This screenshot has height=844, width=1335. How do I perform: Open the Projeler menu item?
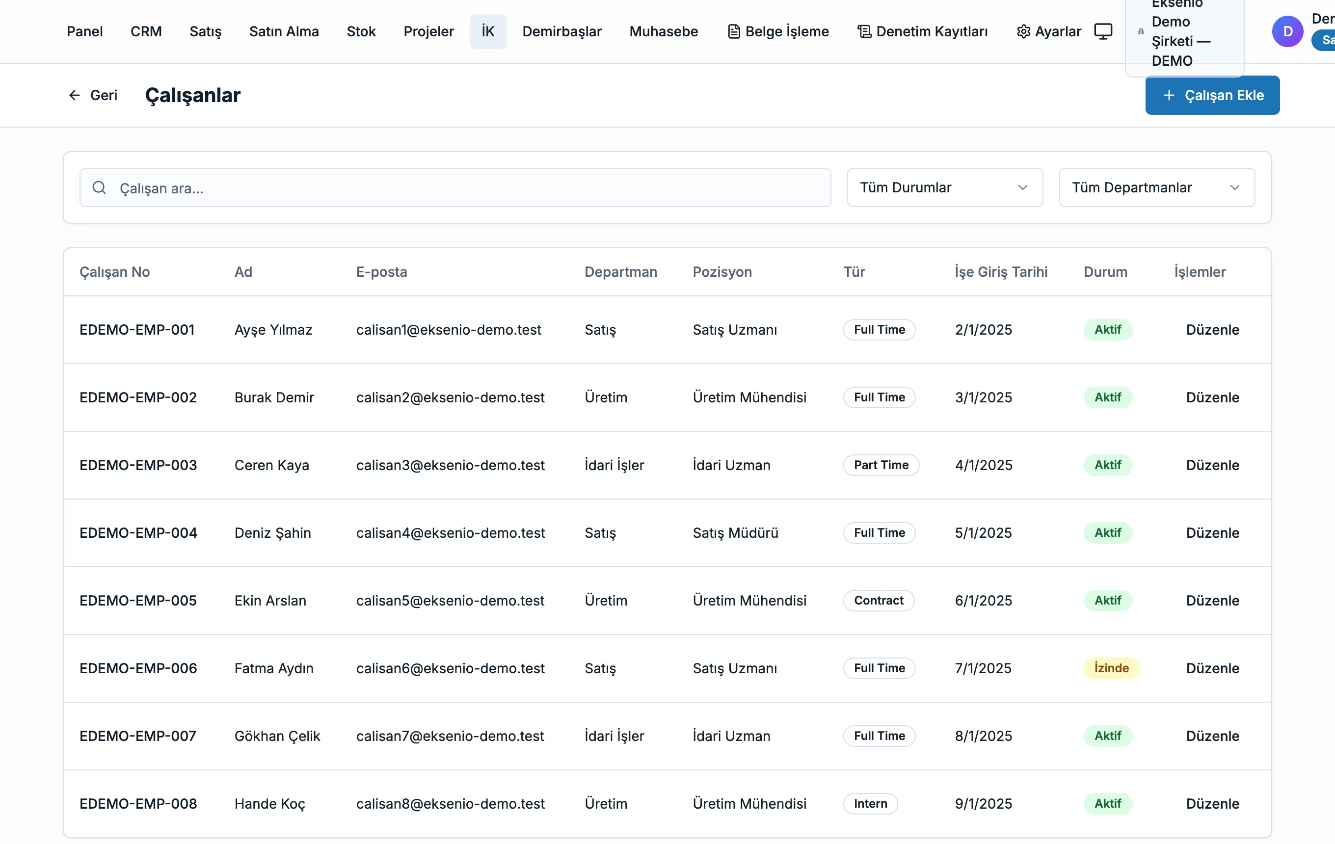coord(428,31)
